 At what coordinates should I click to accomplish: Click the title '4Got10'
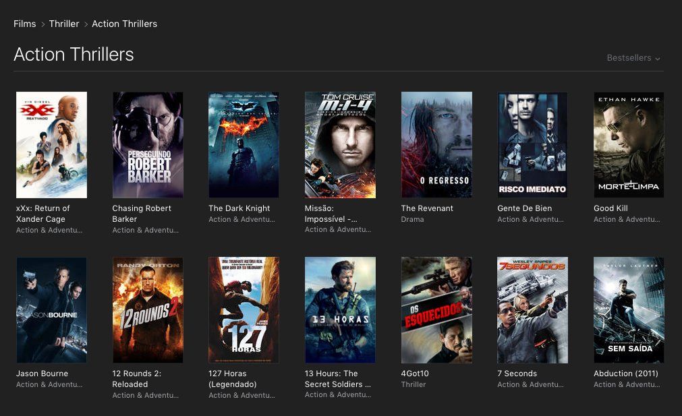415,374
